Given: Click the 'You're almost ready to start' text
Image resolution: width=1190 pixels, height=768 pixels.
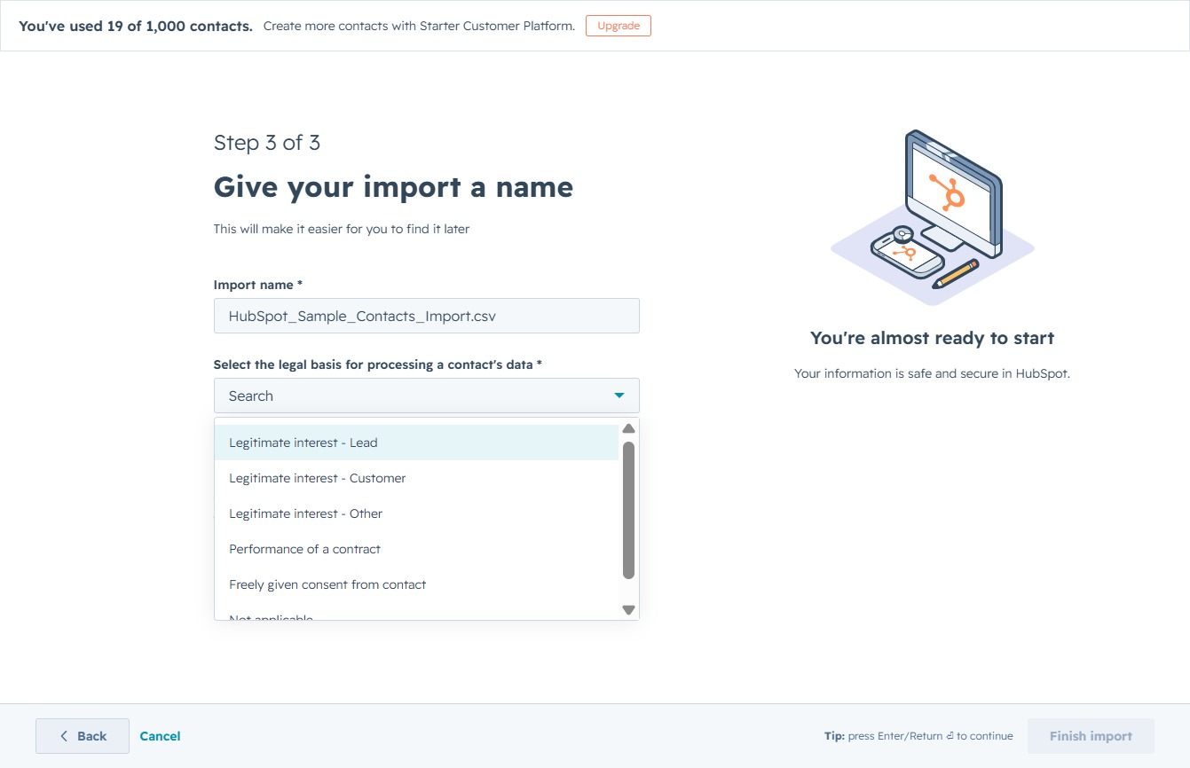Looking at the screenshot, I should coord(932,338).
